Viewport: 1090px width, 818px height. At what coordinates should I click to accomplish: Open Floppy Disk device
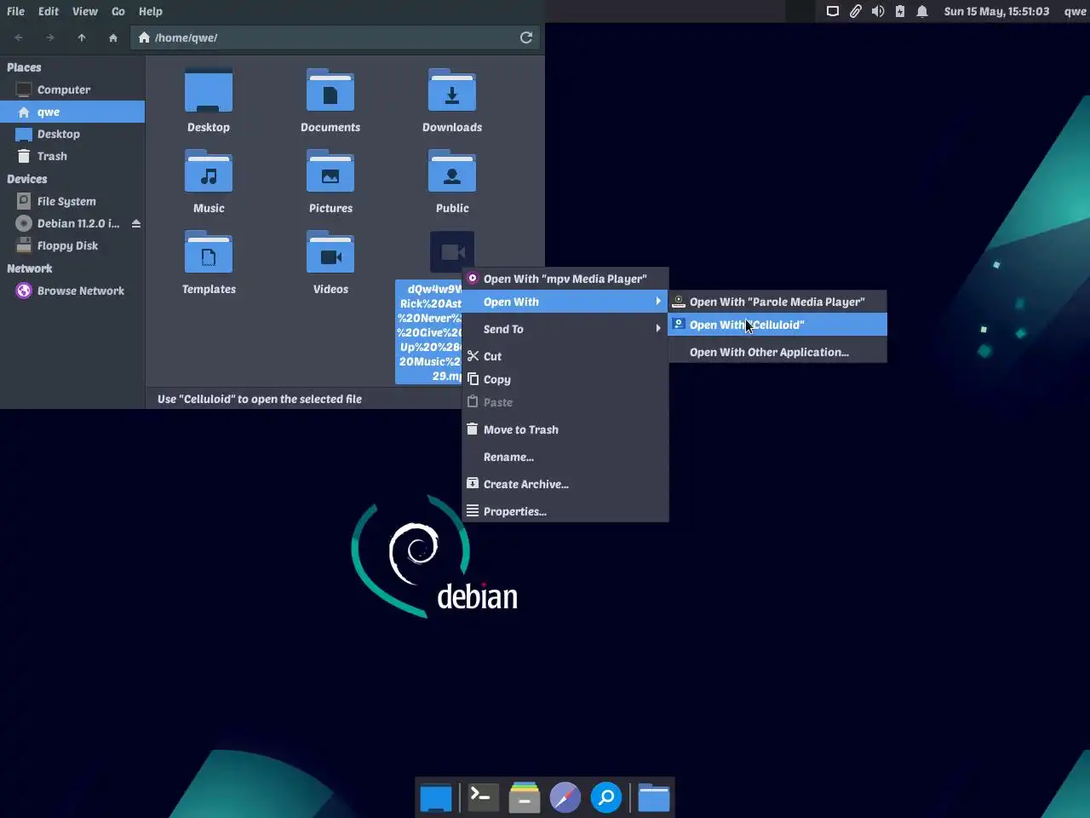coord(72,245)
